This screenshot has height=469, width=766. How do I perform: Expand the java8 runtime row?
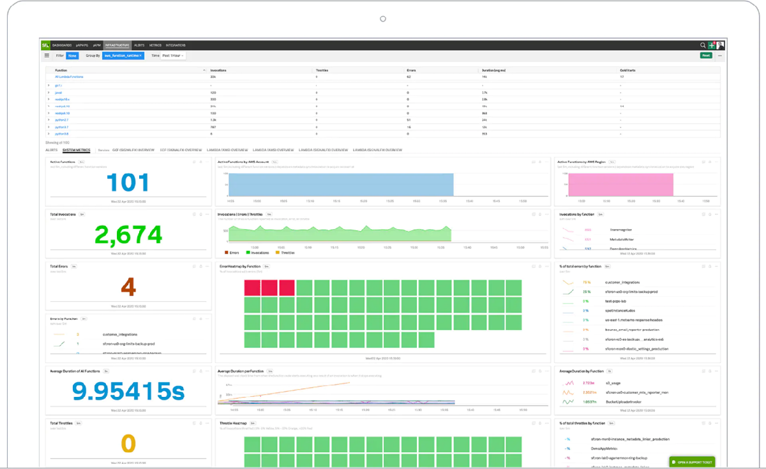click(x=49, y=93)
